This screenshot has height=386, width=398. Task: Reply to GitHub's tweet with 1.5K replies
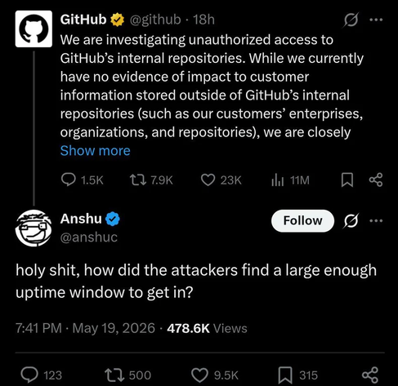click(x=82, y=180)
